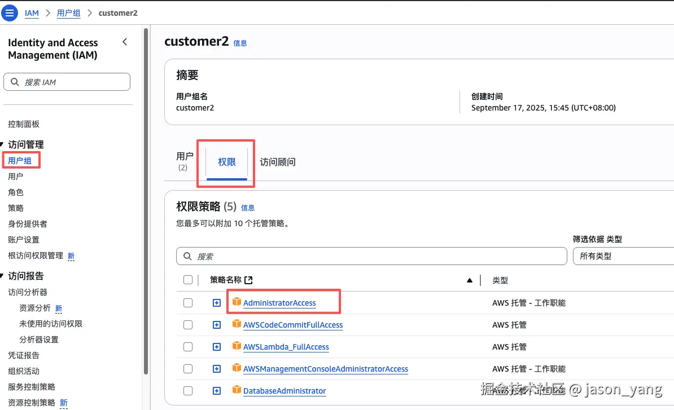
Task: Open 用户 in the sidebar
Action: pyautogui.click(x=15, y=177)
